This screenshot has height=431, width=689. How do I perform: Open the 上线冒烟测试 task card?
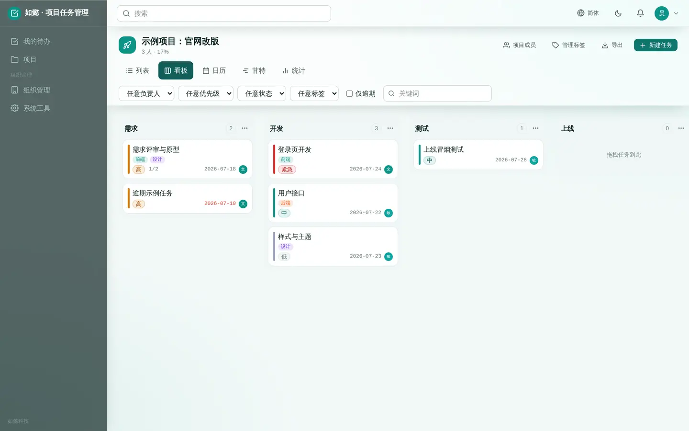478,155
